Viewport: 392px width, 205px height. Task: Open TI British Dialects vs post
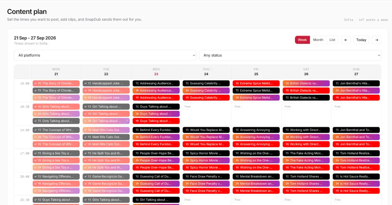coord(306,98)
